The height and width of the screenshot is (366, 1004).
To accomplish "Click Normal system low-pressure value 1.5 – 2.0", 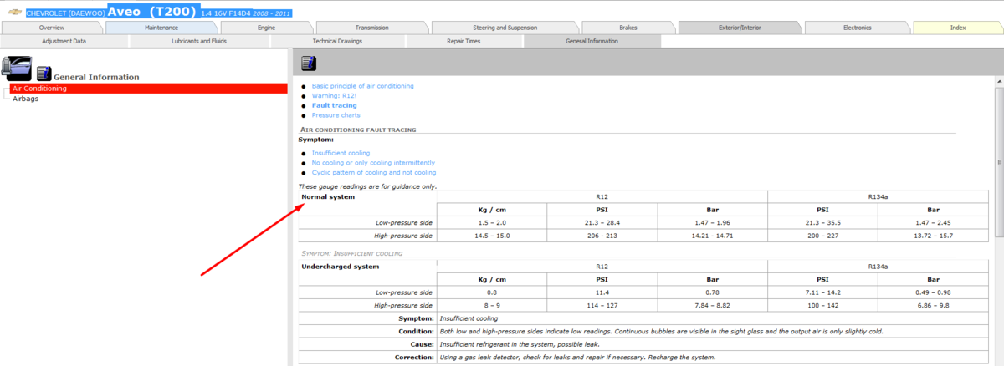I will click(x=492, y=223).
